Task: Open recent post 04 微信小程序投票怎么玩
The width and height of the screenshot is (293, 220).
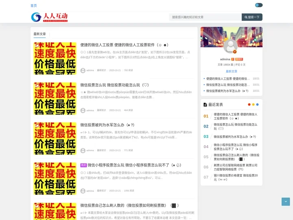Action: (x=236, y=147)
